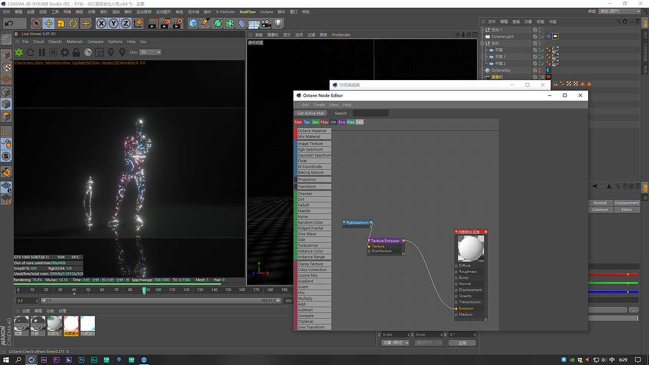Select the 地面 material thumbnail

[x=21, y=325]
